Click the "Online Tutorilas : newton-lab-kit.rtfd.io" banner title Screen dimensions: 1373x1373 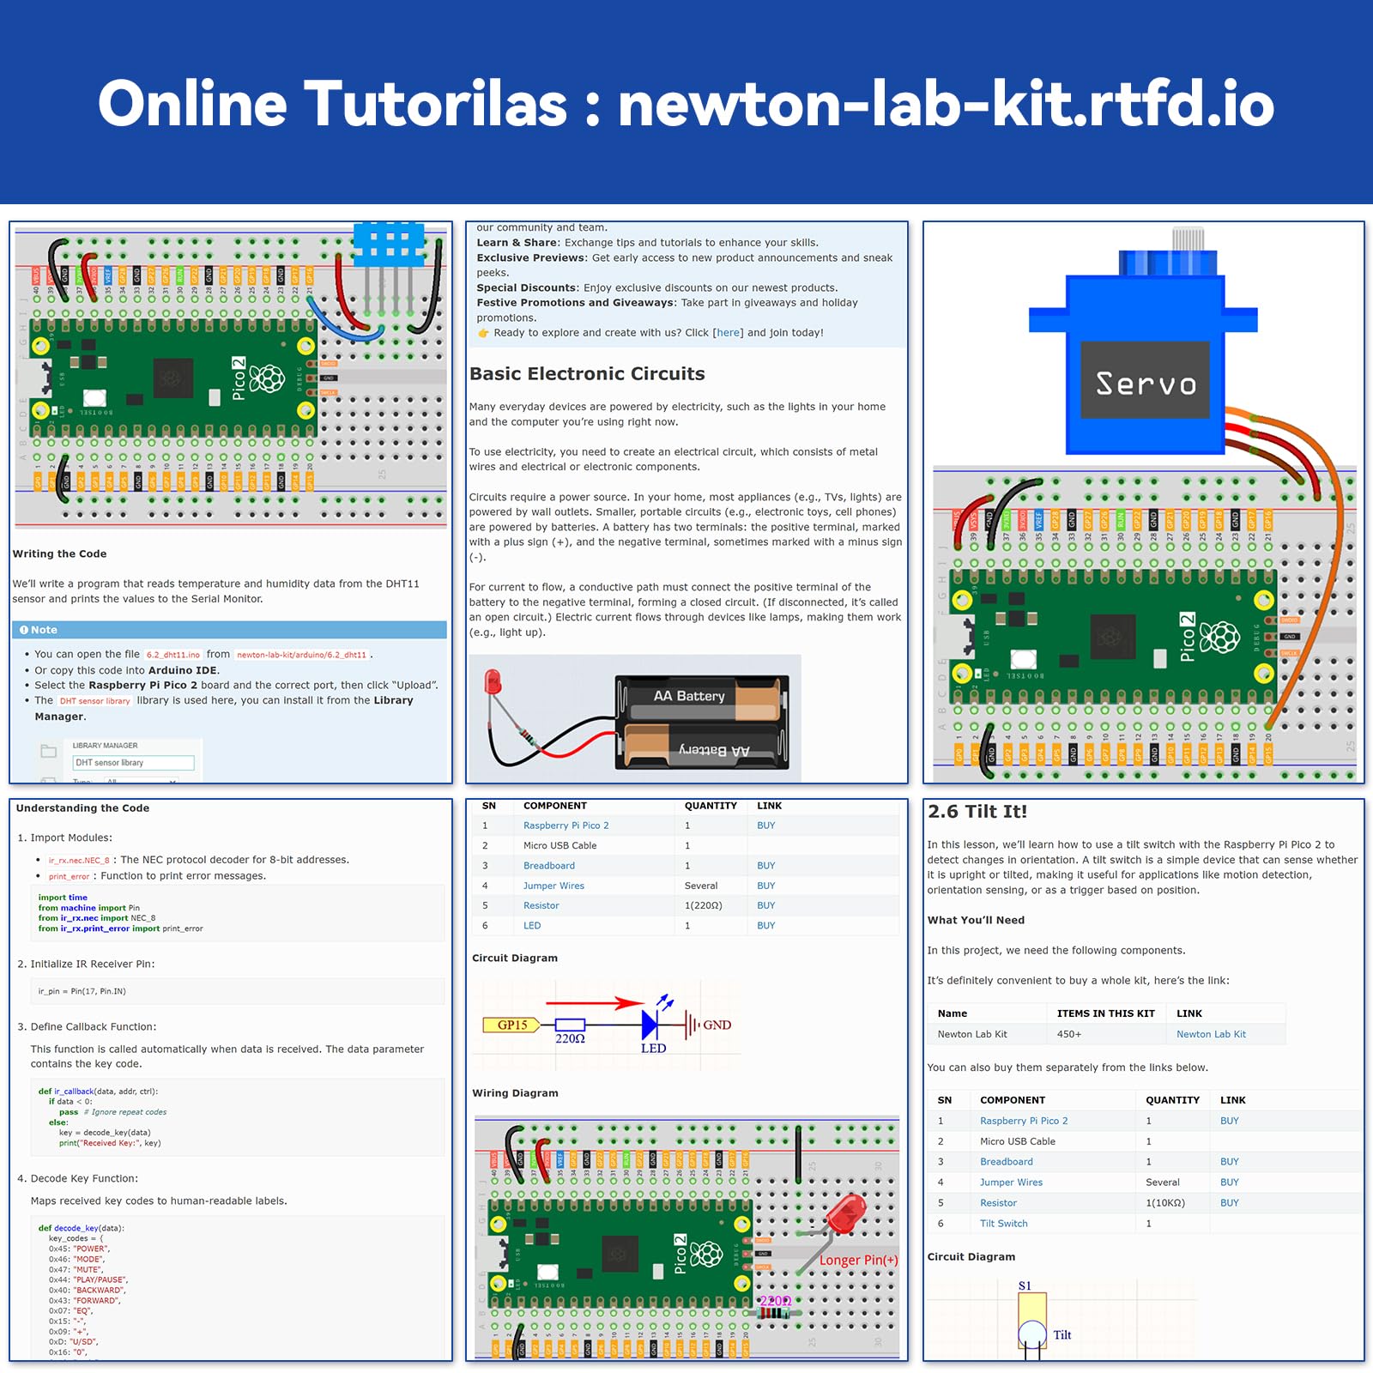(686, 104)
